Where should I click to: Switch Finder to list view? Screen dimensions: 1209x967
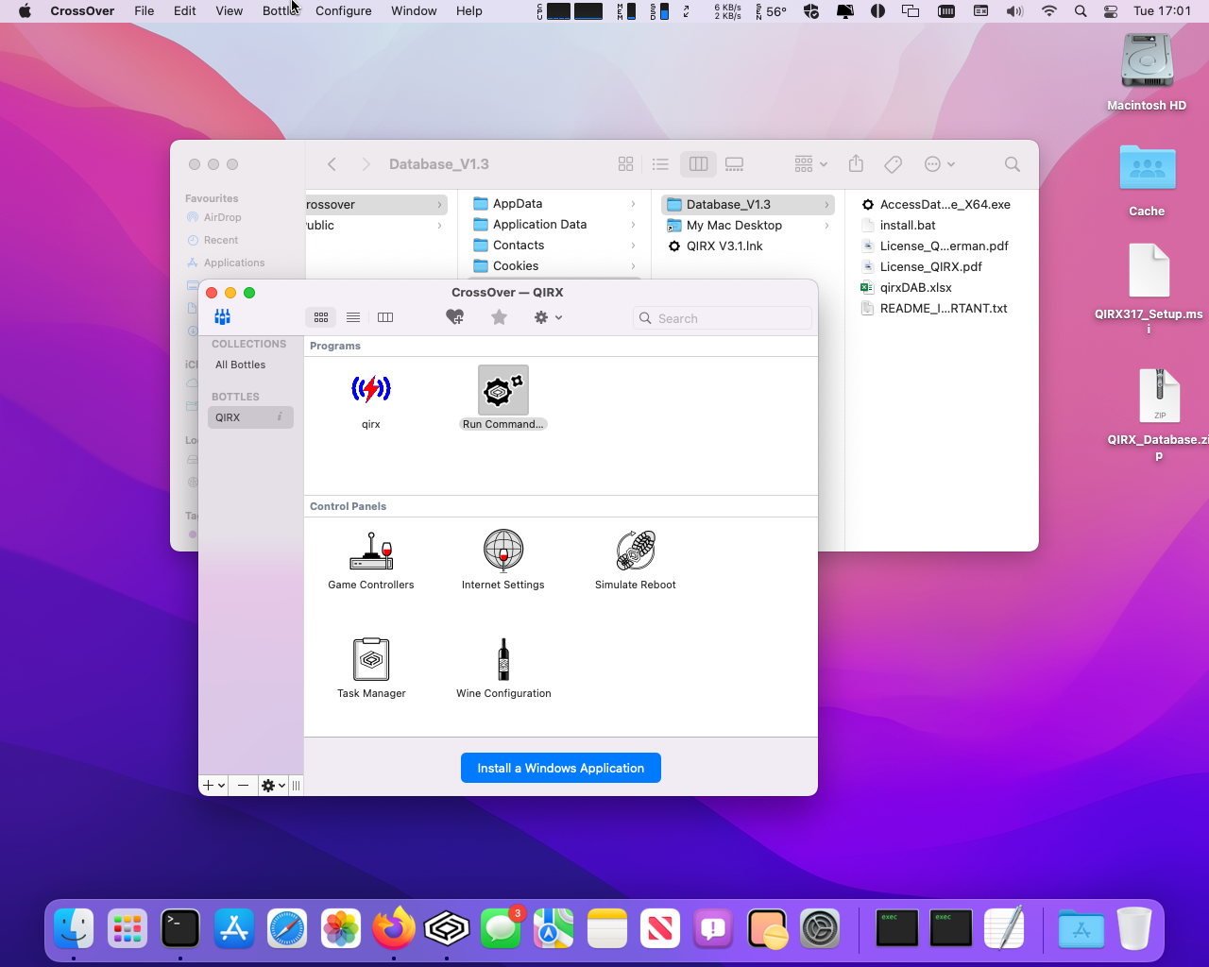coord(660,164)
